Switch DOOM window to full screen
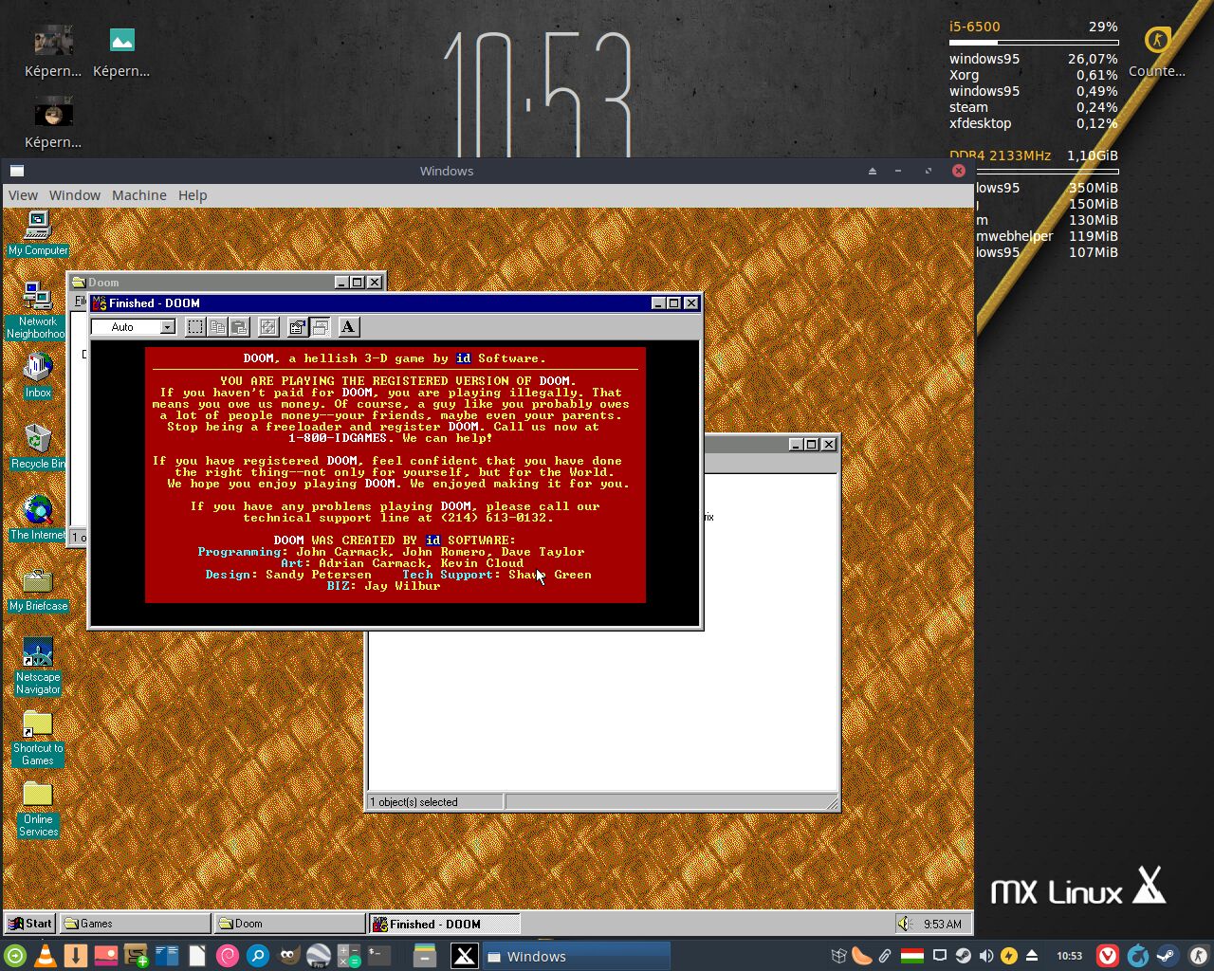The image size is (1214, 971). tap(268, 327)
